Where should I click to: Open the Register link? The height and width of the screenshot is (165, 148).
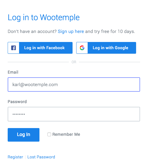click(x=15, y=157)
